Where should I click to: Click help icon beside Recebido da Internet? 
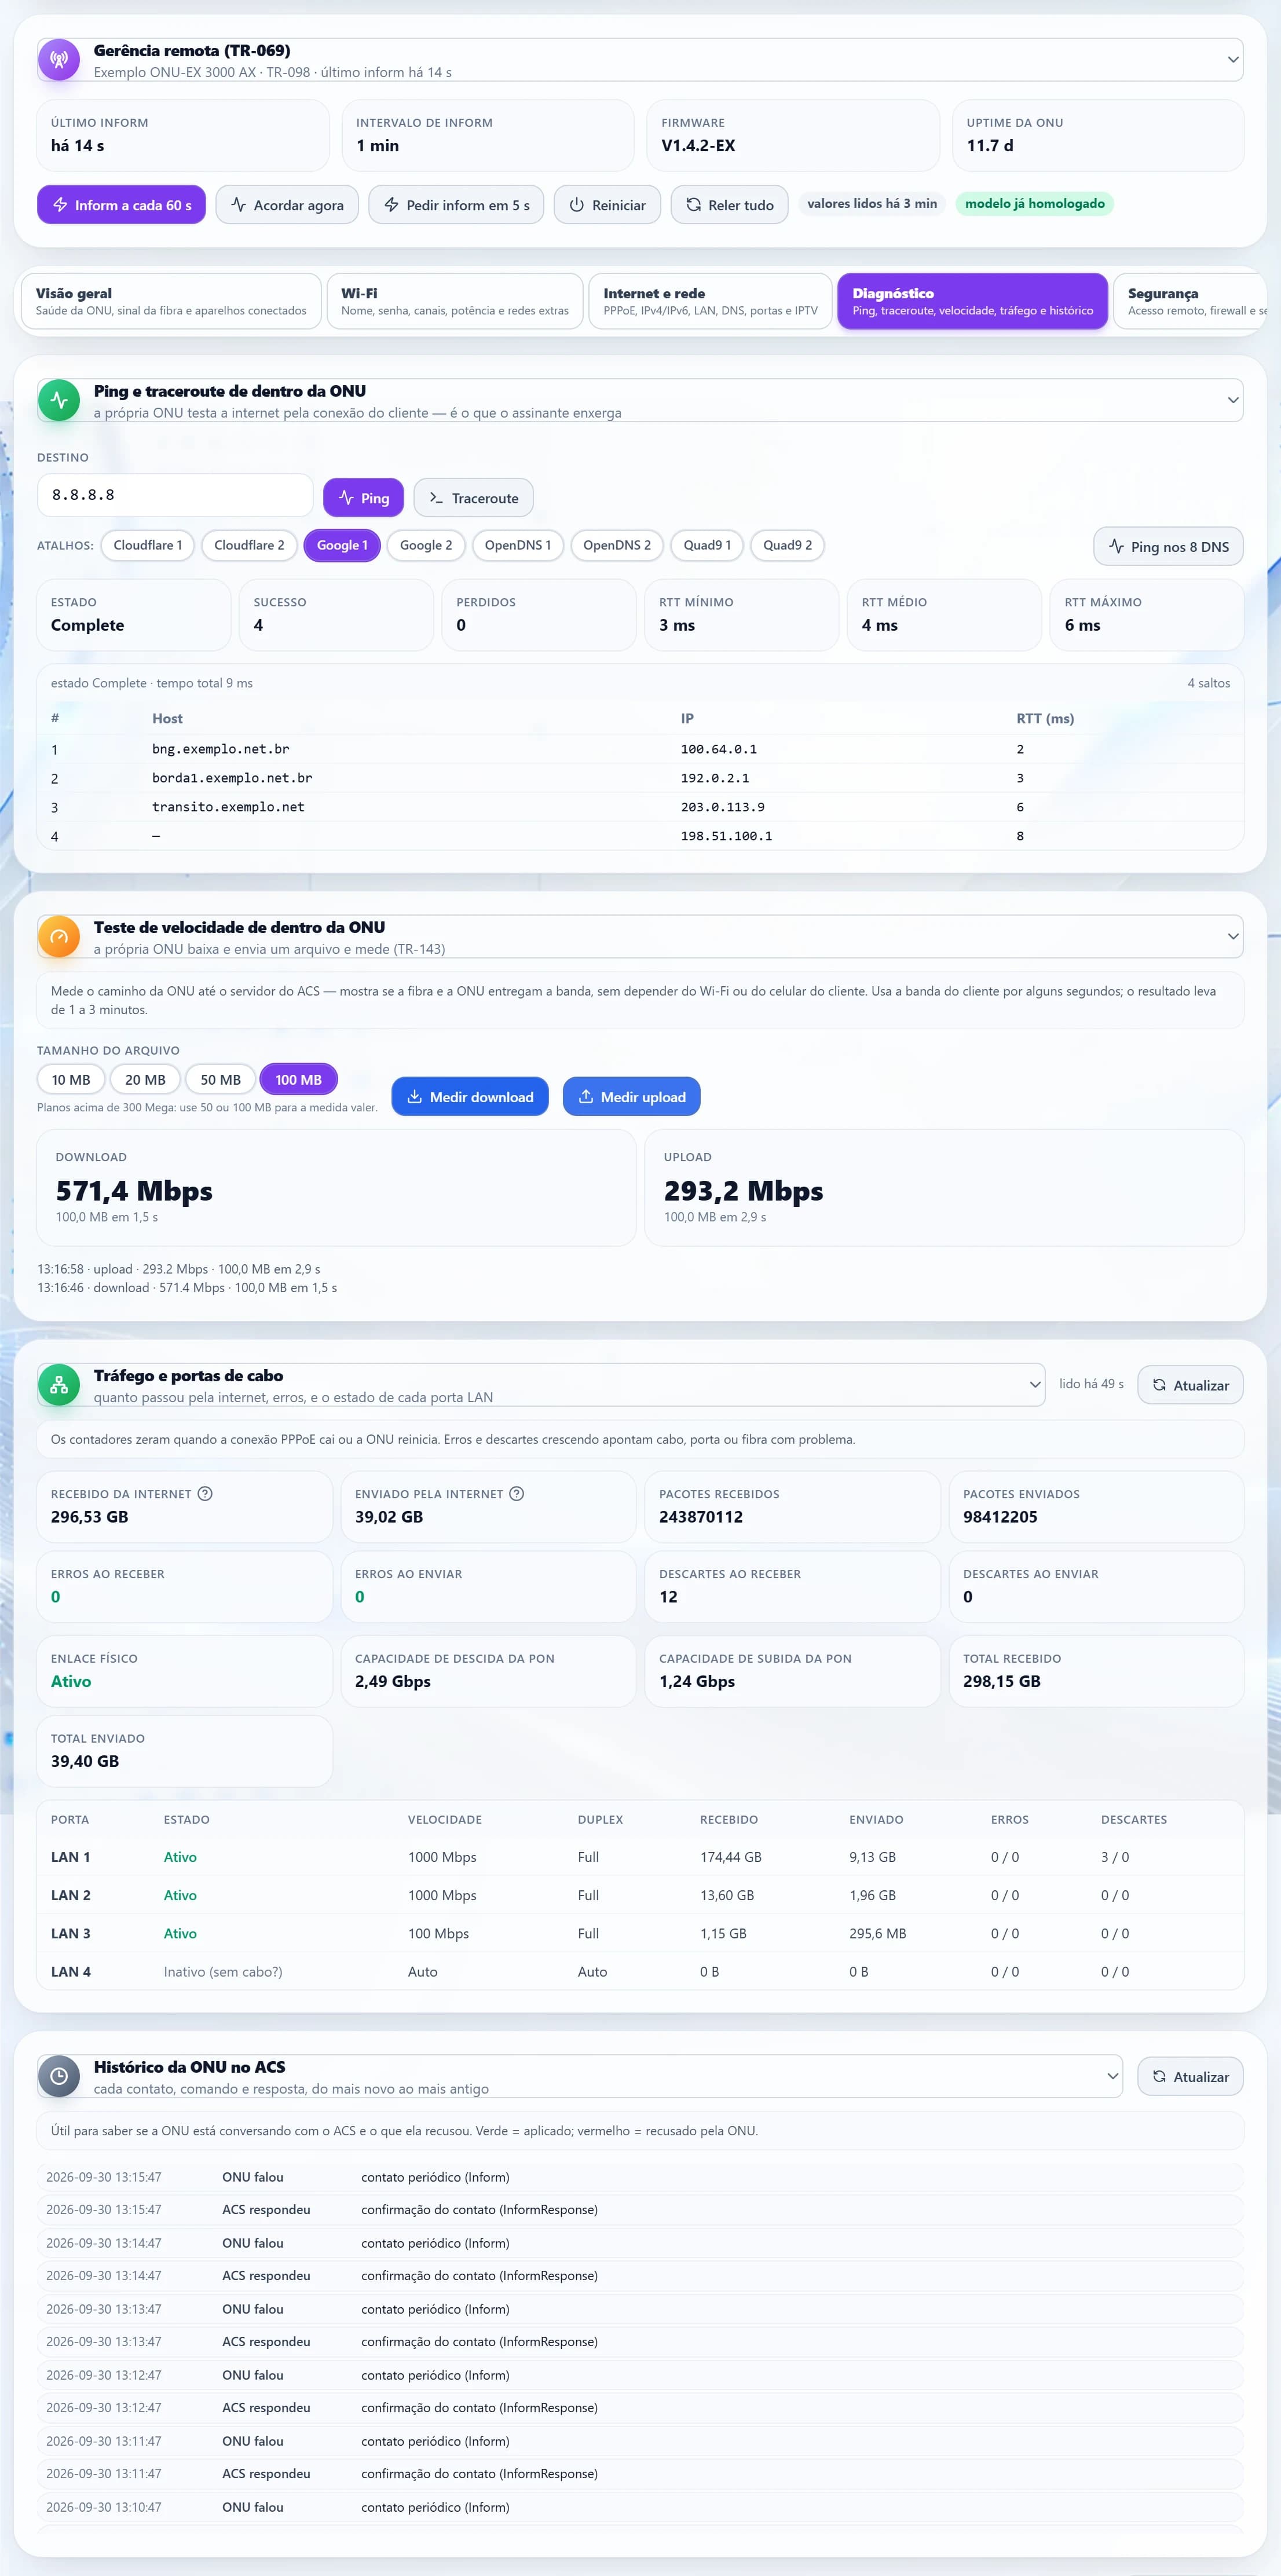pos(205,1493)
